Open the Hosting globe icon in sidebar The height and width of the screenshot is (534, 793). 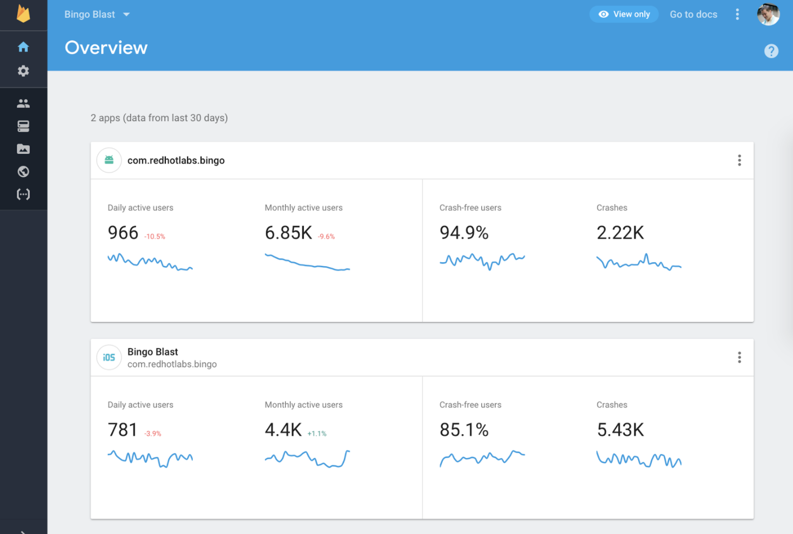coord(23,171)
